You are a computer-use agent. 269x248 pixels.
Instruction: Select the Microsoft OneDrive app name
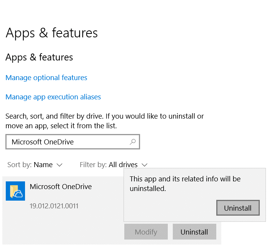[61, 187]
